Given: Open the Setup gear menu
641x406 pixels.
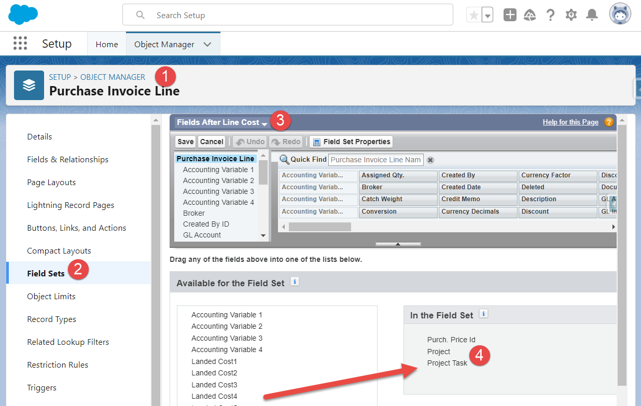Looking at the screenshot, I should coord(571,15).
